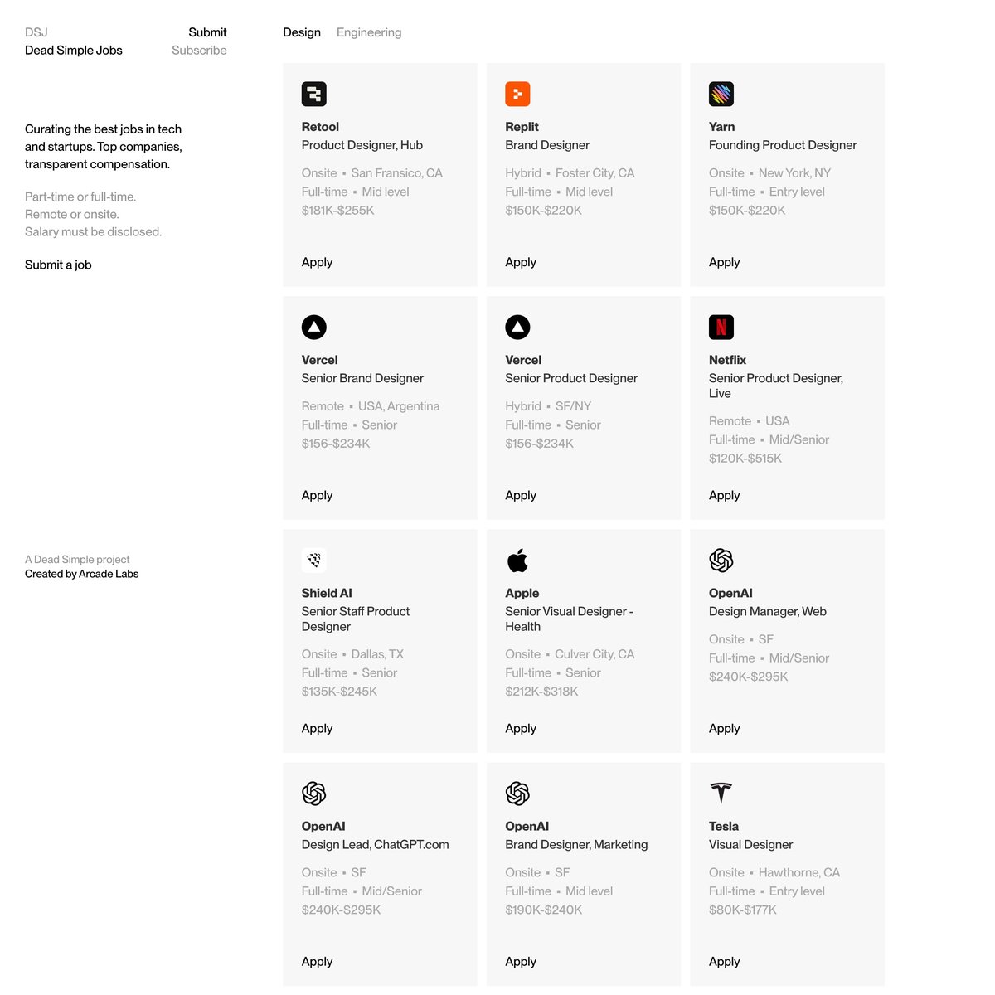Click the Subscribe link

click(199, 51)
